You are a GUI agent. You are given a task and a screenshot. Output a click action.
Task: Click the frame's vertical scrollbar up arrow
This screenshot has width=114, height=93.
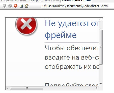101,20
